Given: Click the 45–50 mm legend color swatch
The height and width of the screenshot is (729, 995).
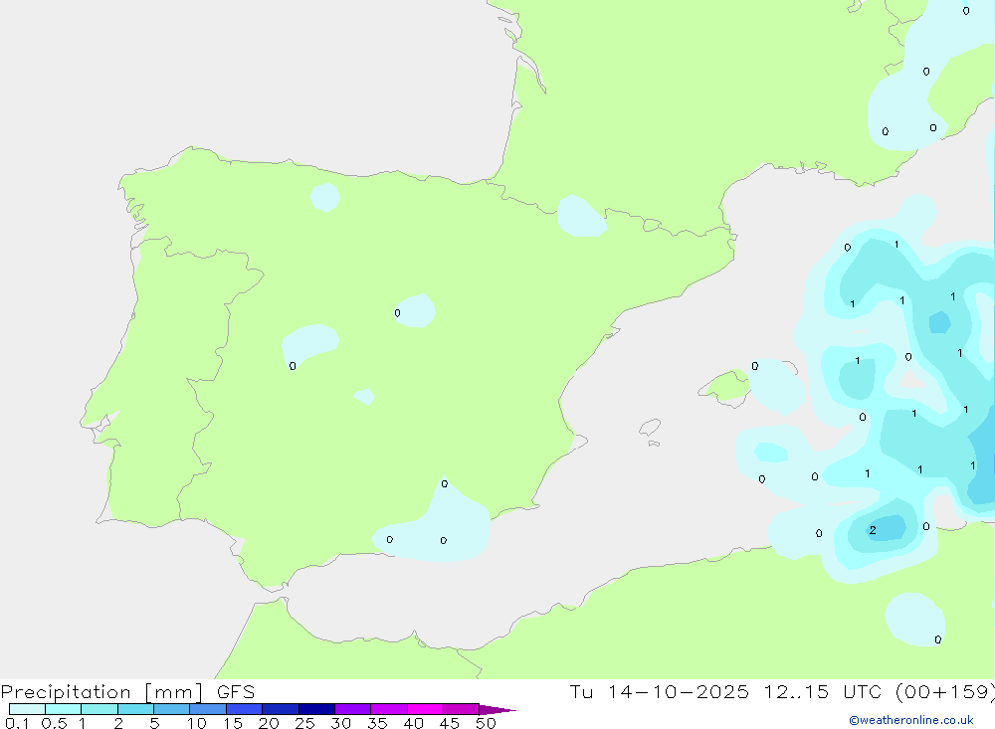Looking at the screenshot, I should coord(461,709).
